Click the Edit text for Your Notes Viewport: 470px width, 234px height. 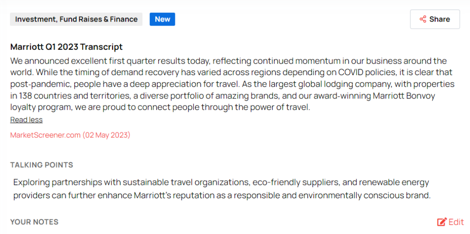456,222
